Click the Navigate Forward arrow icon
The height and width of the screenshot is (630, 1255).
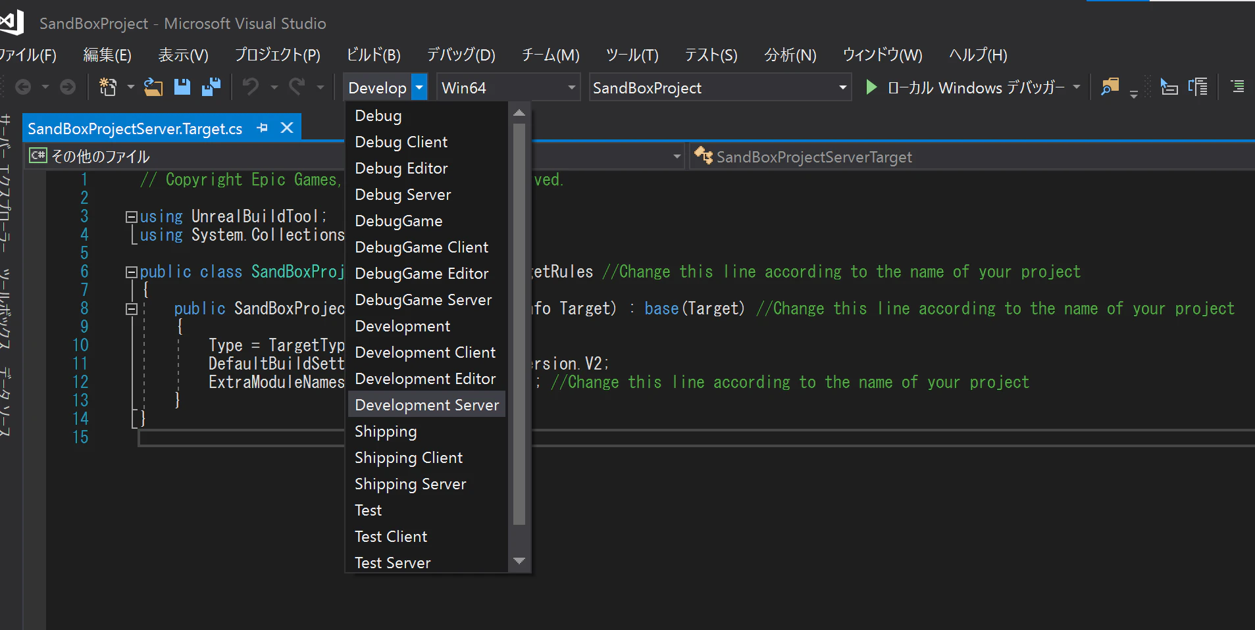pyautogui.click(x=68, y=87)
